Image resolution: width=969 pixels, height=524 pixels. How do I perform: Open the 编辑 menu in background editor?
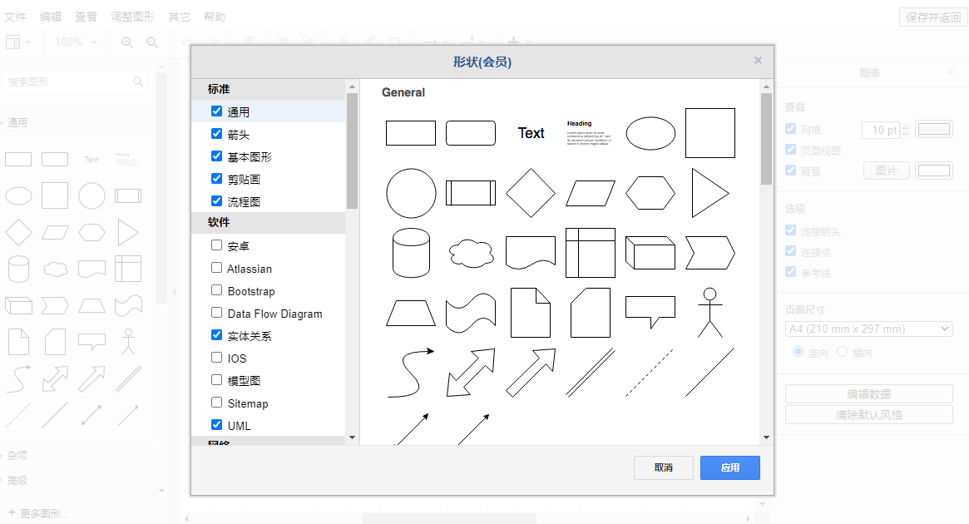coord(51,17)
